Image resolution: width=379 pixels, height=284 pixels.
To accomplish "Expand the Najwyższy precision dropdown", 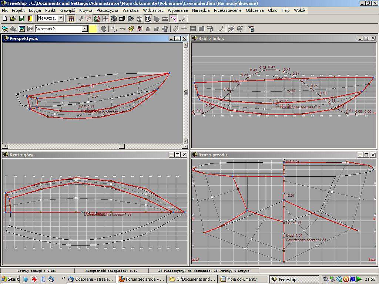I will click(61, 18).
